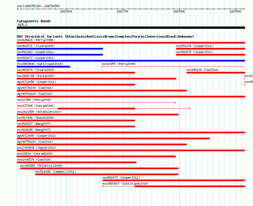Select the esv3893807 (Suktitipat2014) label
This screenshot has height=206, width=253.
click(x=125, y=183)
